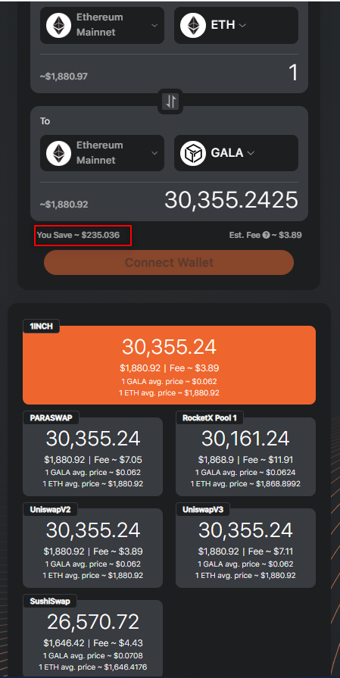340x678 pixels.
Task: Click 1 ETH avg. price ~ $1,646.4176
Action: point(93,667)
